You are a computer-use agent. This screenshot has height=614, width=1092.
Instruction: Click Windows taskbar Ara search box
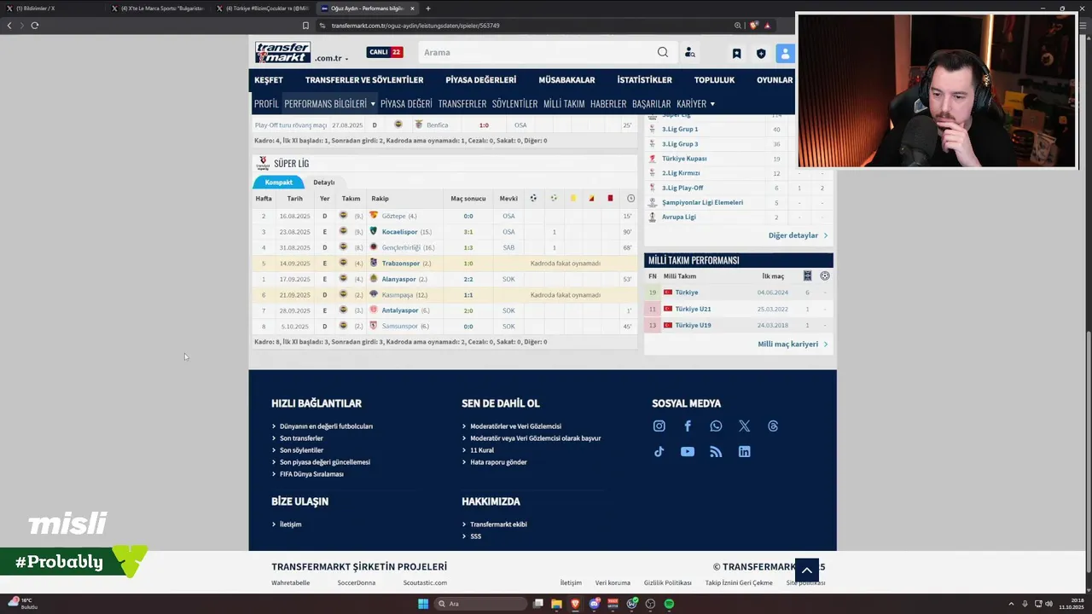tap(479, 604)
